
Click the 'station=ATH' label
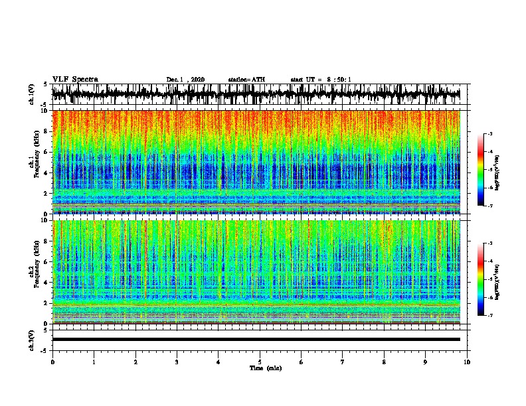coord(246,80)
